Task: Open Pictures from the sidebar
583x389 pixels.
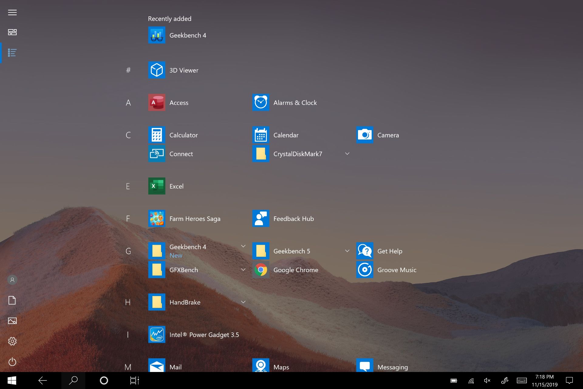Action: pyautogui.click(x=12, y=321)
